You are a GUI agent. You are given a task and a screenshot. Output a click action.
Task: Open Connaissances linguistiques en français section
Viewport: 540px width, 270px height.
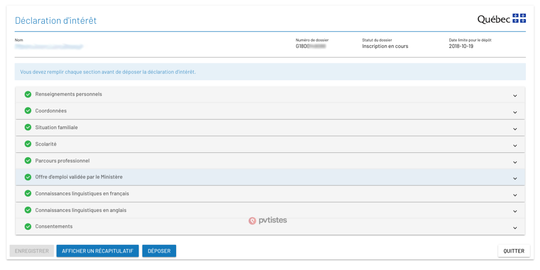82,194
